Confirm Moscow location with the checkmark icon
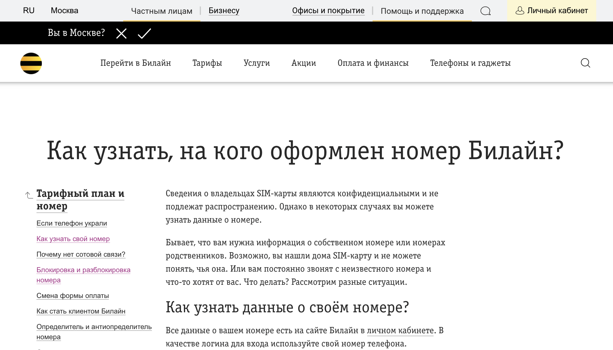The height and width of the screenshot is (350, 613). 144,33
